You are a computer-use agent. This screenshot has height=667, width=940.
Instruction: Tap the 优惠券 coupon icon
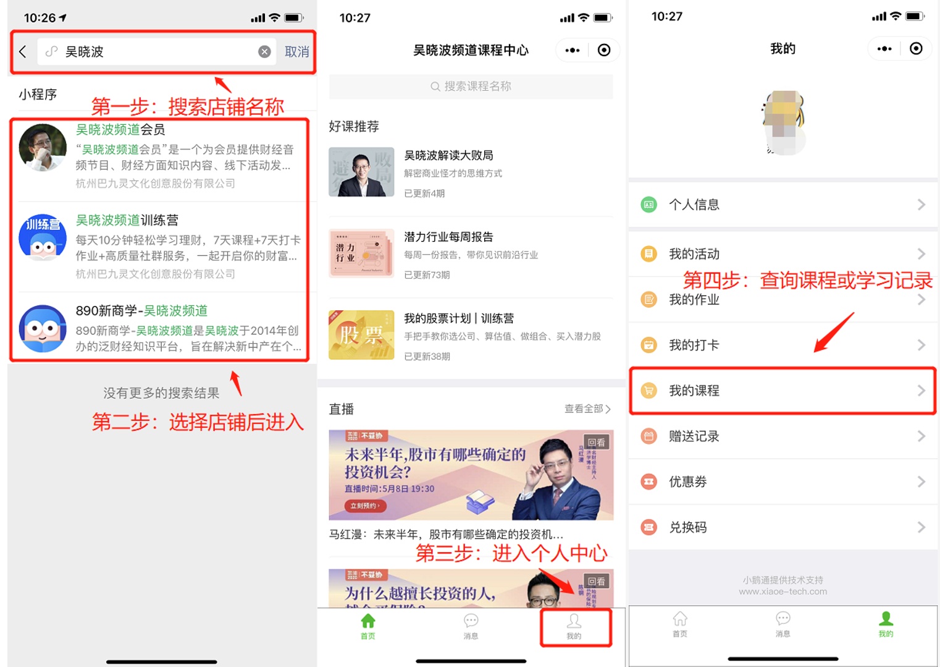[x=648, y=482]
